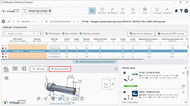190x106 pixels.
Task: Select table row 37 (07160-904X10)
Action: coord(94,54)
